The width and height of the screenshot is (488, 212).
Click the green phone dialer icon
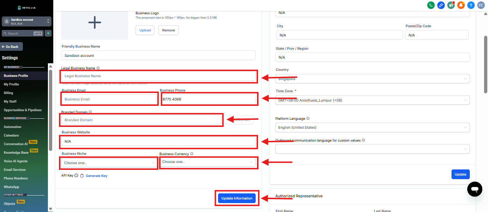pyautogui.click(x=431, y=5)
